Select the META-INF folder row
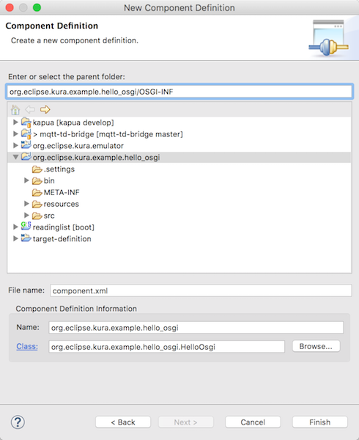Viewport: 359px width, 440px height. [179, 192]
